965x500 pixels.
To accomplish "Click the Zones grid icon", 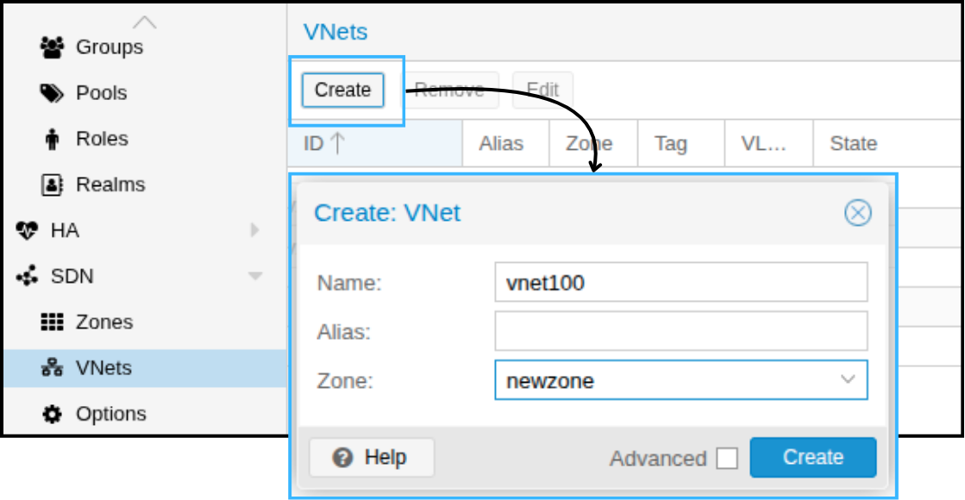I will 53,322.
